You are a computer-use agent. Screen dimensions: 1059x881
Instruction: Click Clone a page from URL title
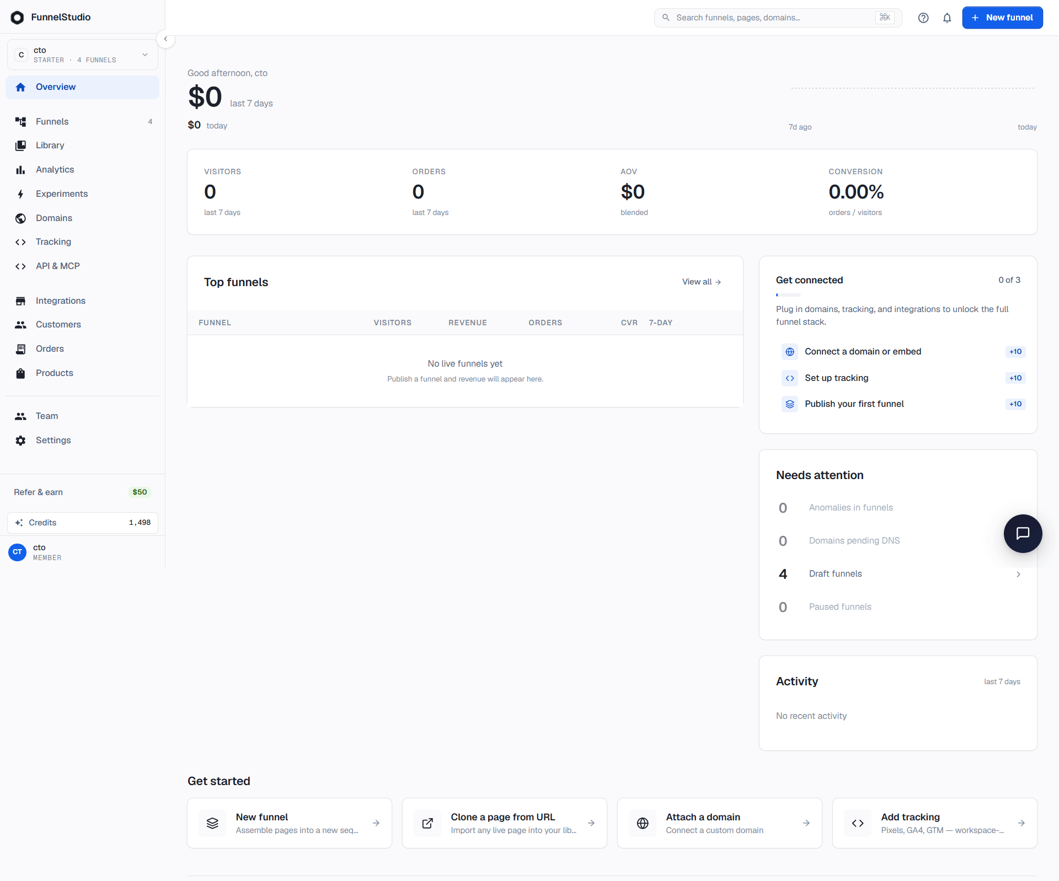(x=502, y=817)
